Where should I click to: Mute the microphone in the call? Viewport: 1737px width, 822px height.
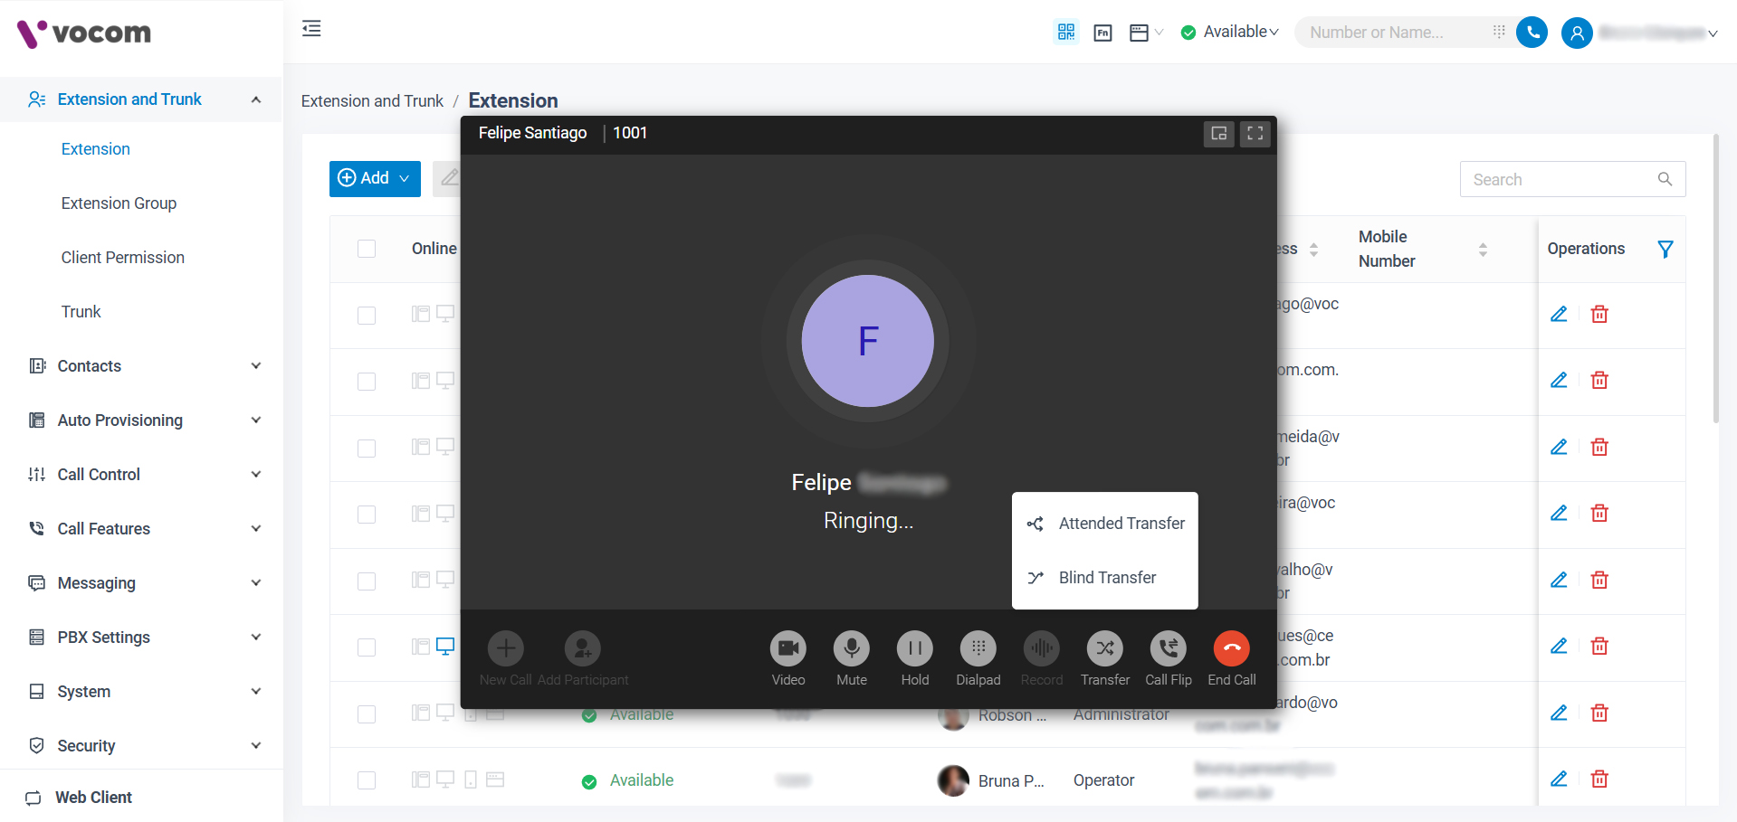pyautogui.click(x=851, y=648)
